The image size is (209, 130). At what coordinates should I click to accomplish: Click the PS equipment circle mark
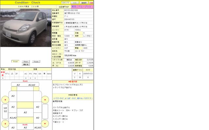(x=30, y=78)
